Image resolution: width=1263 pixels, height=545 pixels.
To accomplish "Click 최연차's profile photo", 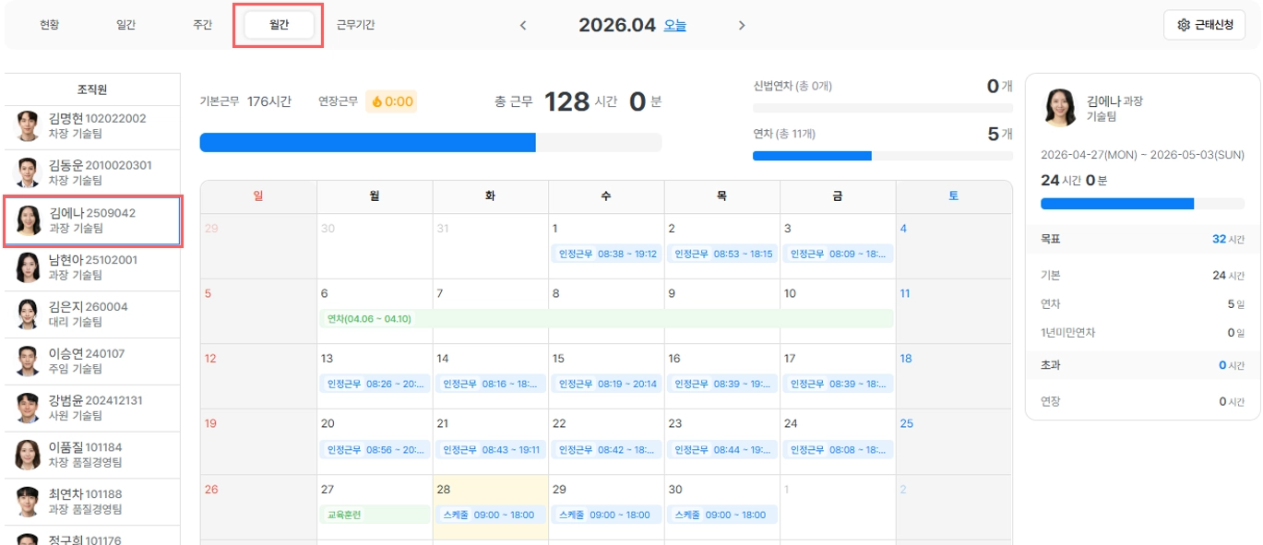I will coord(29,503).
